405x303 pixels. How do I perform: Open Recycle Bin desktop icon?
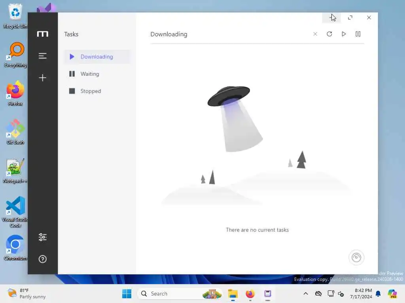click(x=15, y=16)
